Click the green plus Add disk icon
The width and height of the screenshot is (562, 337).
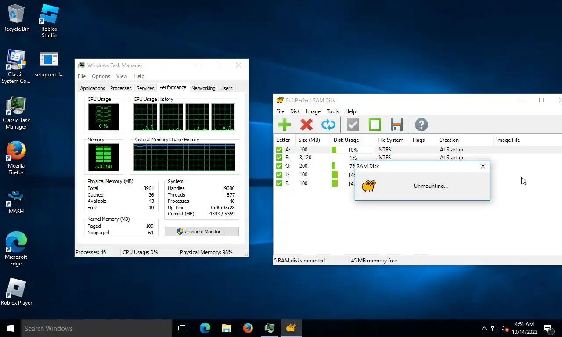pyautogui.click(x=285, y=125)
